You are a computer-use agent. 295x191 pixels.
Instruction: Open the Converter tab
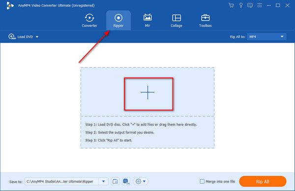(x=89, y=21)
